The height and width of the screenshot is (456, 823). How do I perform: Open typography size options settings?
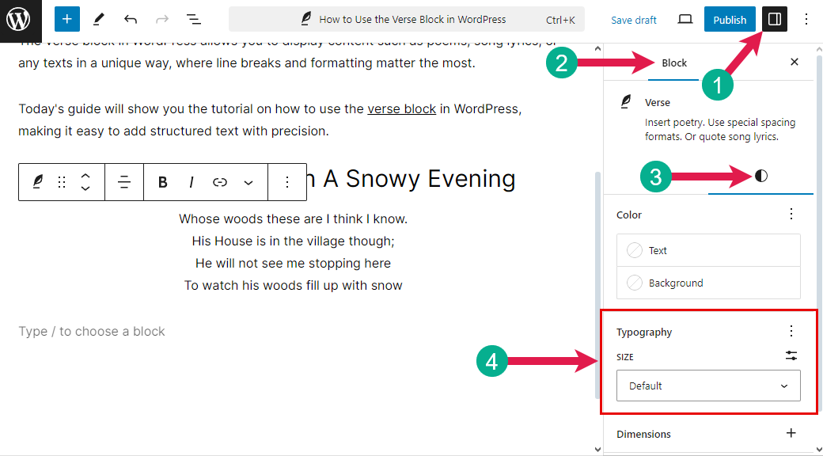pos(791,355)
